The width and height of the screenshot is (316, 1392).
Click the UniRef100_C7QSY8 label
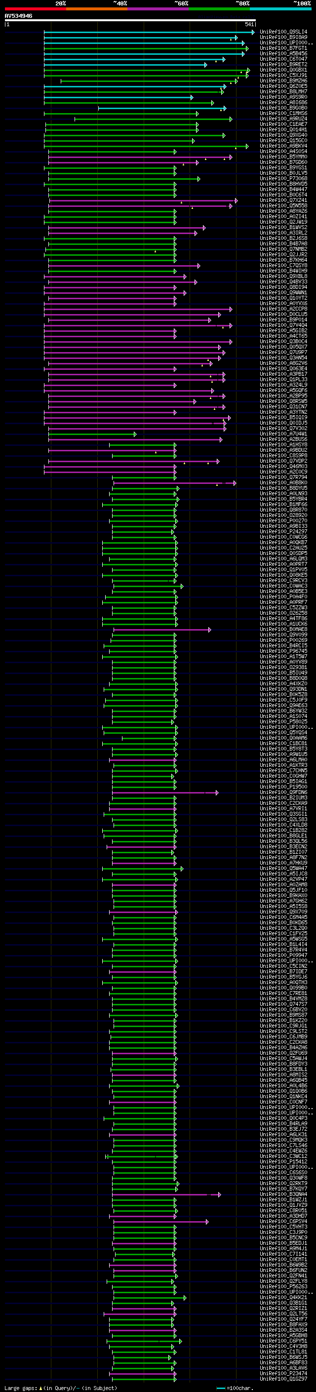(x=283, y=265)
